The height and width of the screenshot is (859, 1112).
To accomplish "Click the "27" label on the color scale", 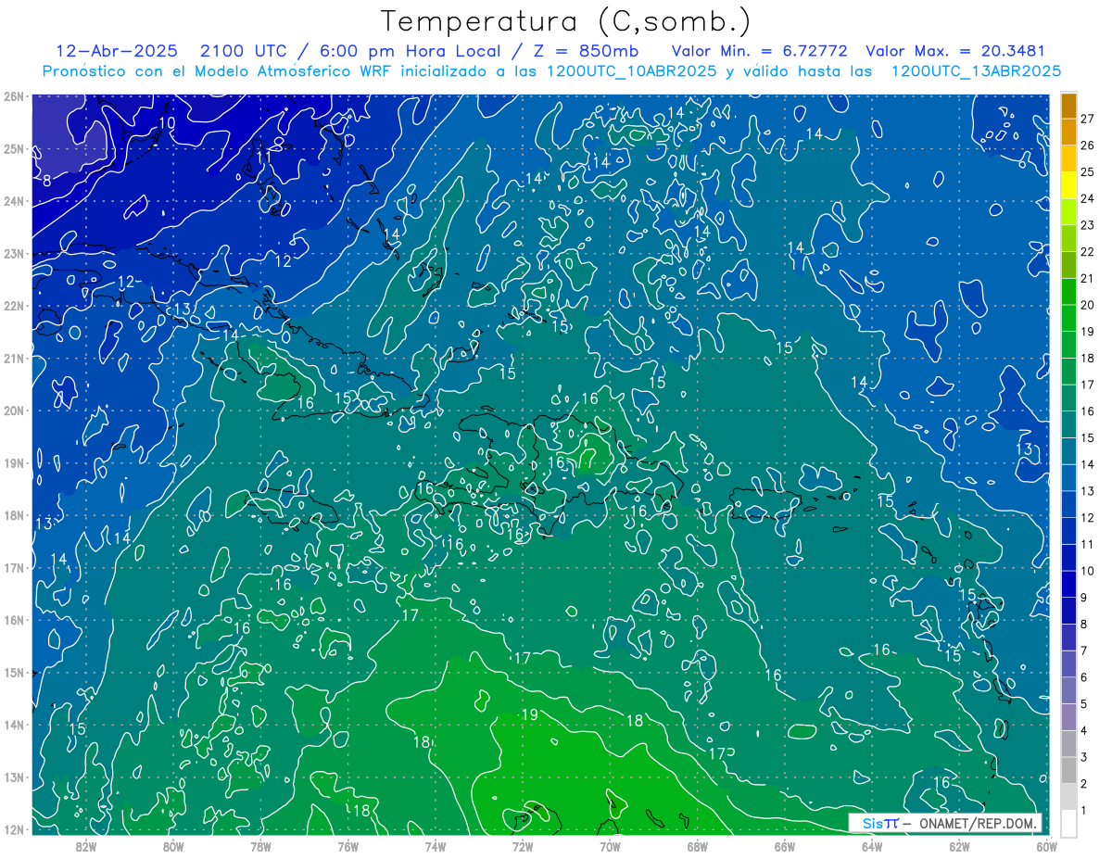I will pyautogui.click(x=1087, y=119).
